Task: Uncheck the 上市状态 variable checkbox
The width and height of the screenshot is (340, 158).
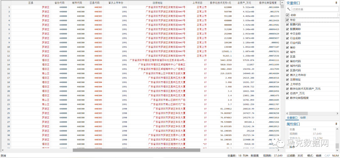Action: coord(287,84)
